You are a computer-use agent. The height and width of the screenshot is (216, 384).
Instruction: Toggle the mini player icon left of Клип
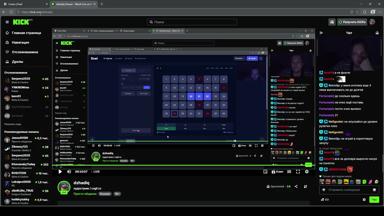click(265, 172)
